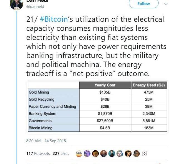The width and height of the screenshot is (178, 164).
Task: View the 227 Likes list
Action: 61,153
